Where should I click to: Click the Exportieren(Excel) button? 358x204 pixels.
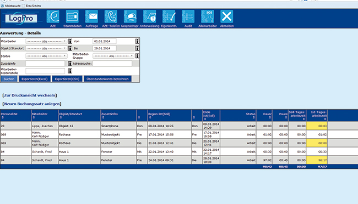pos(35,79)
